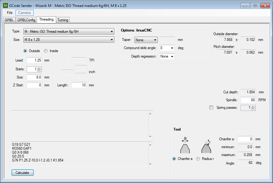Click scroll down arrow of G-code output box
The image size is (273, 183).
click(150, 164)
